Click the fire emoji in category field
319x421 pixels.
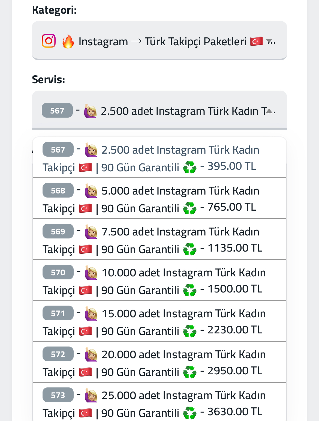tap(68, 41)
